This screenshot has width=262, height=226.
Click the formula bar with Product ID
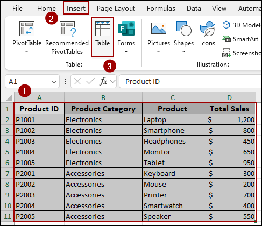190,82
